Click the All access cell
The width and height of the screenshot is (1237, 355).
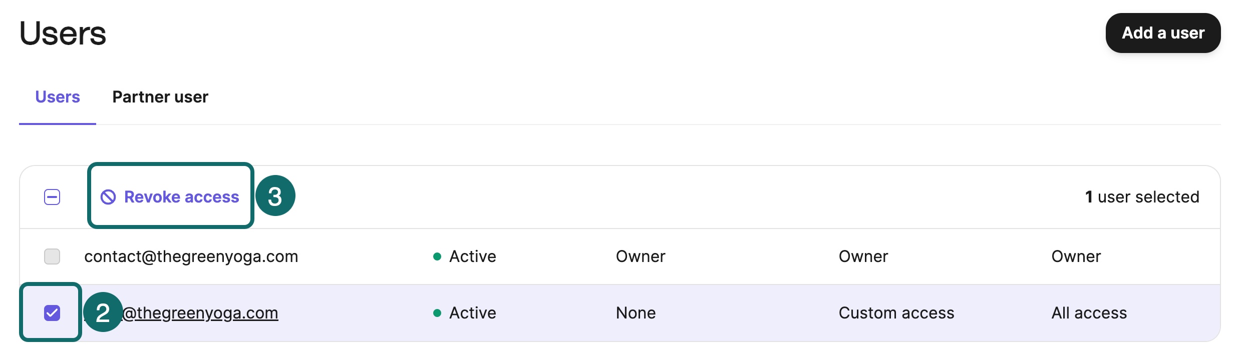(x=1089, y=313)
